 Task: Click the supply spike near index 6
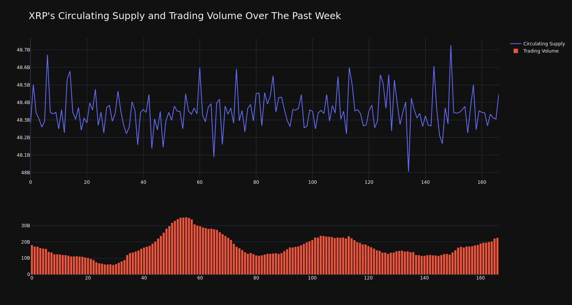(47, 55)
